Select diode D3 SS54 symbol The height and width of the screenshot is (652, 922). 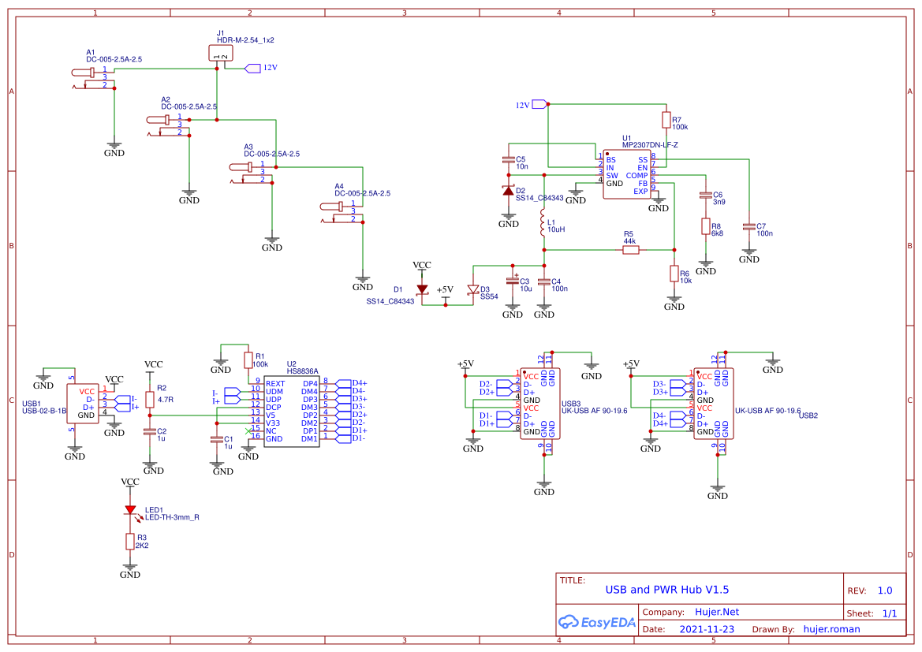tap(473, 289)
